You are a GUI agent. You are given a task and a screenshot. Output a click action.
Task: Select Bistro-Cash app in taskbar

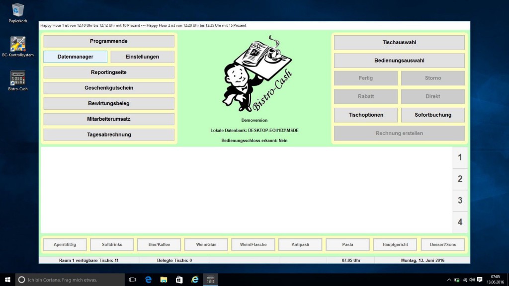(210, 280)
